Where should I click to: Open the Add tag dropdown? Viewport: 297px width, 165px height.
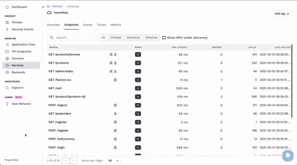pyautogui.click(x=282, y=14)
